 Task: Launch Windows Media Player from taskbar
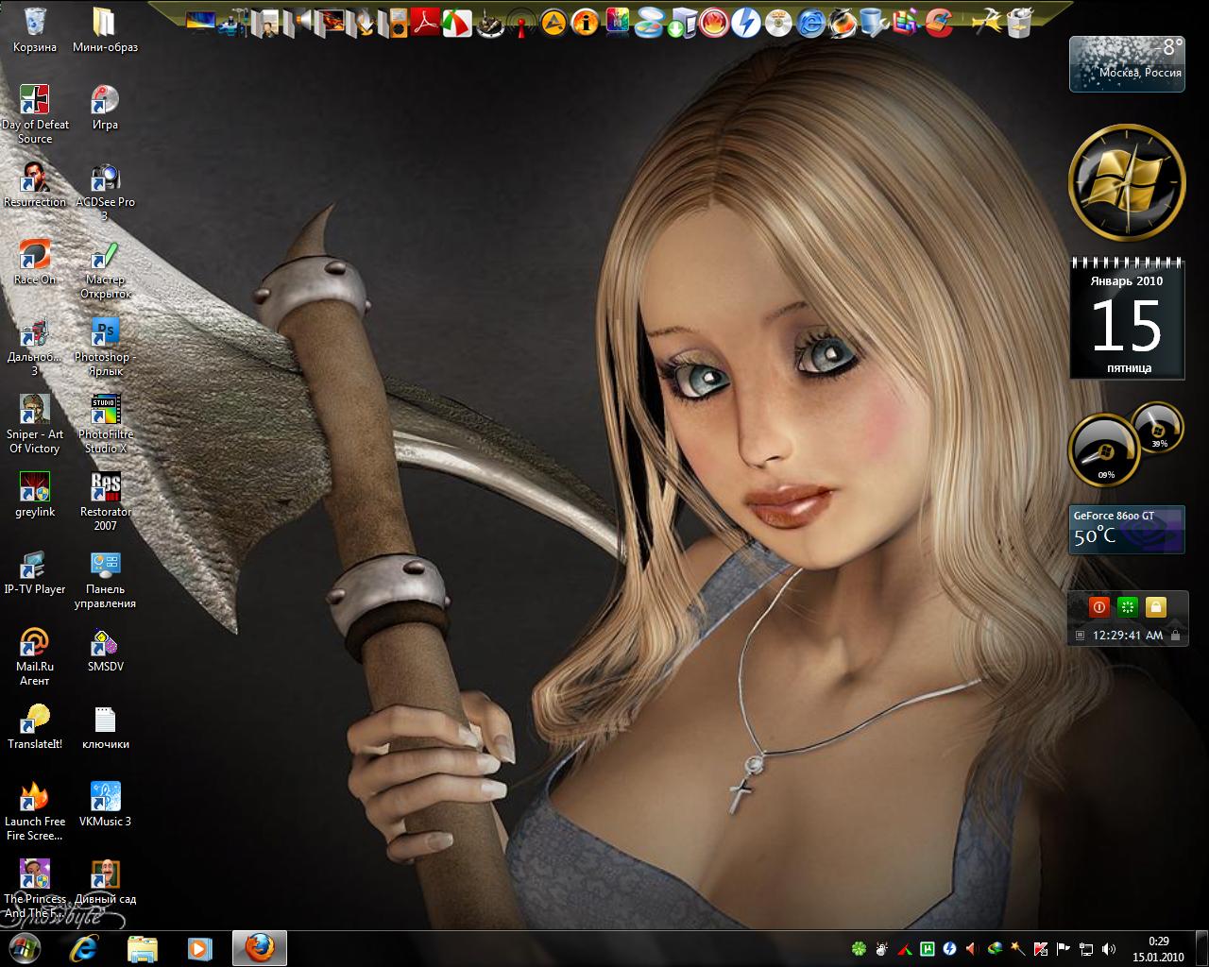pyautogui.click(x=199, y=948)
